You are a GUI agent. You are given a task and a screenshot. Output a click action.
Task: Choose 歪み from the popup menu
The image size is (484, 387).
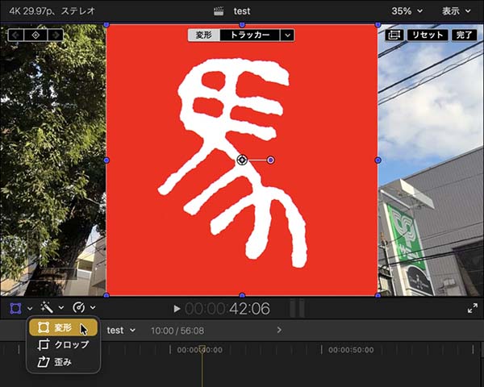pyautogui.click(x=63, y=362)
